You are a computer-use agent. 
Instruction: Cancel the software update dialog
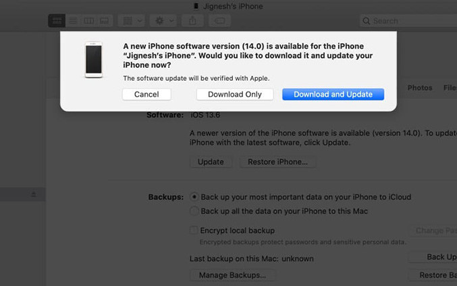coord(146,94)
